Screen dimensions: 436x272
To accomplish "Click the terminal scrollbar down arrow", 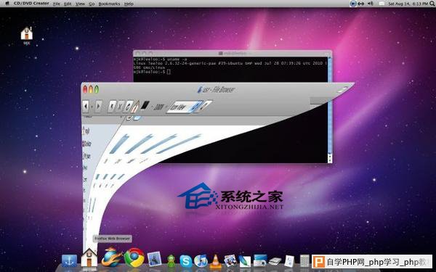I will coord(330,160).
